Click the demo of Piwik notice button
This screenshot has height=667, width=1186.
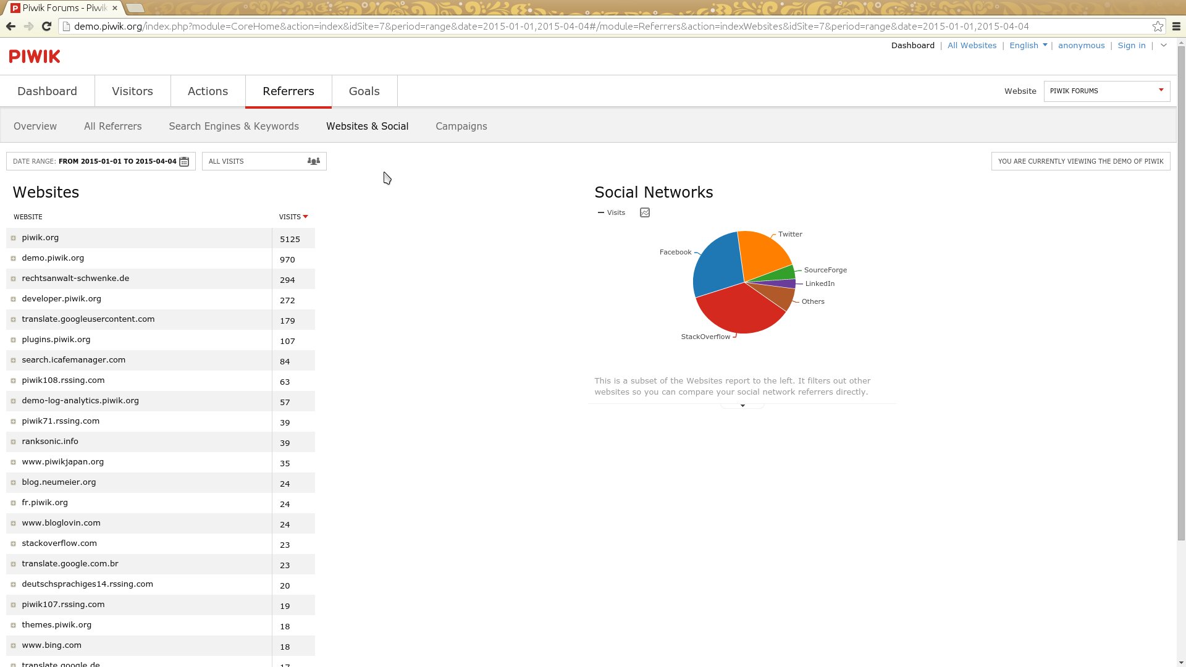coord(1081,161)
